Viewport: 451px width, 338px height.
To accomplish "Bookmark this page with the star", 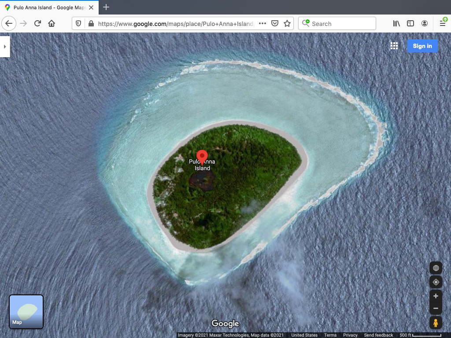I will point(287,24).
